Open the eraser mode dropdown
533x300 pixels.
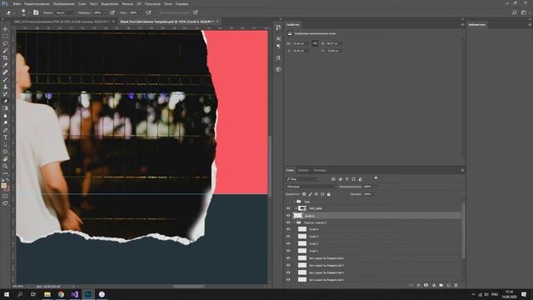pyautogui.click(x=65, y=12)
